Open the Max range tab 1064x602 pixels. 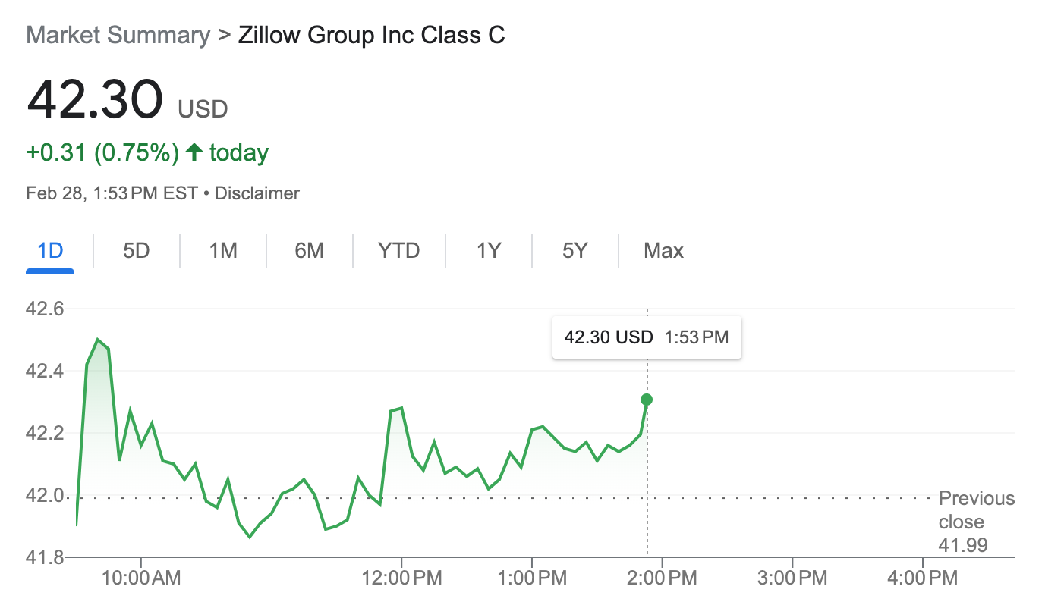pyautogui.click(x=663, y=250)
